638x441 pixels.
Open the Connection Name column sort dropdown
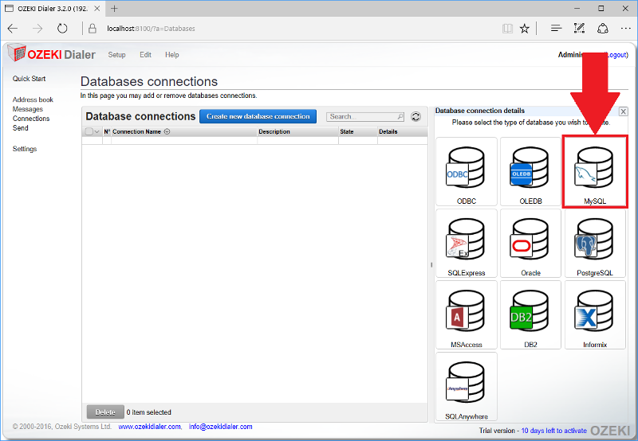click(167, 132)
